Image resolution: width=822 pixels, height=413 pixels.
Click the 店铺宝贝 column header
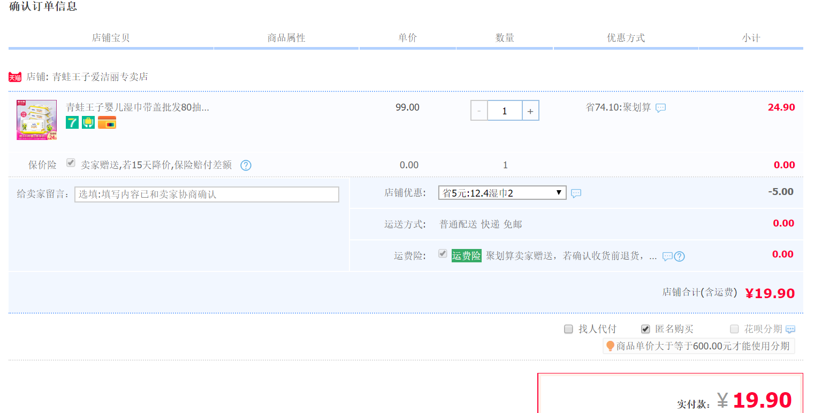(x=111, y=38)
